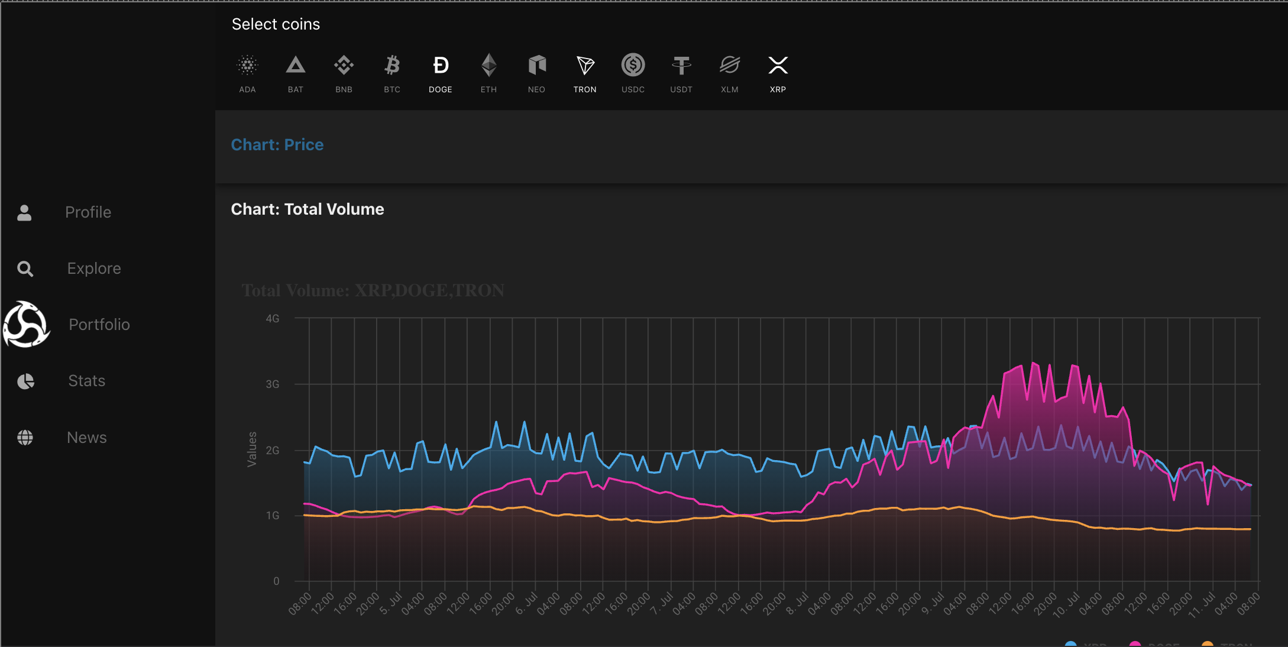Deselect the active XRP coin
The height and width of the screenshot is (647, 1288).
[x=778, y=65]
